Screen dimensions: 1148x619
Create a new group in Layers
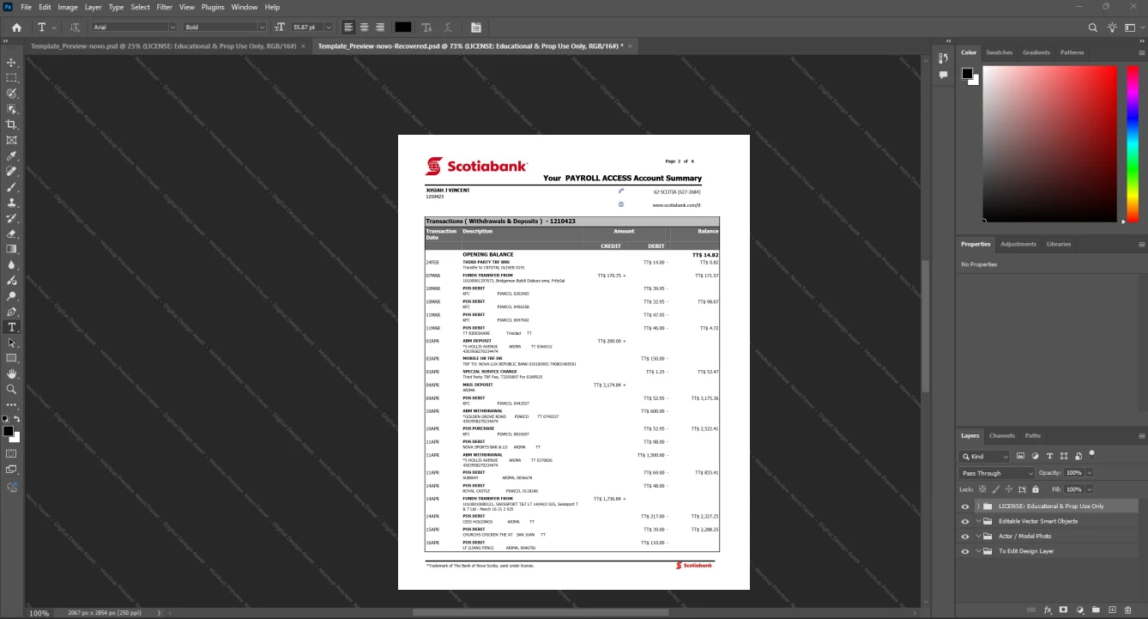(x=1096, y=610)
